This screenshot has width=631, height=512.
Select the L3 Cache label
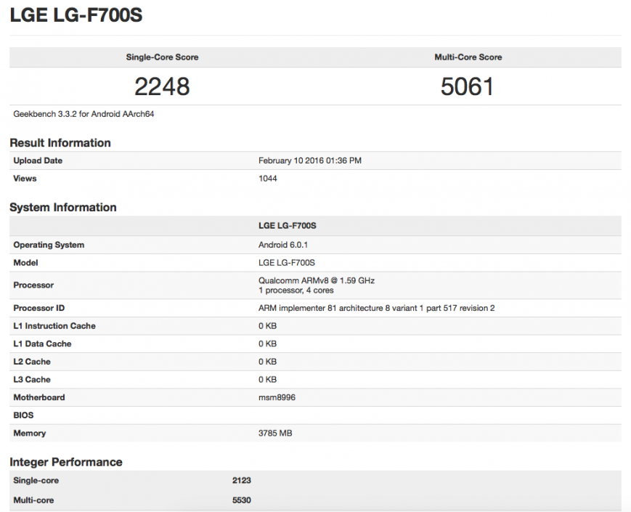(x=32, y=380)
